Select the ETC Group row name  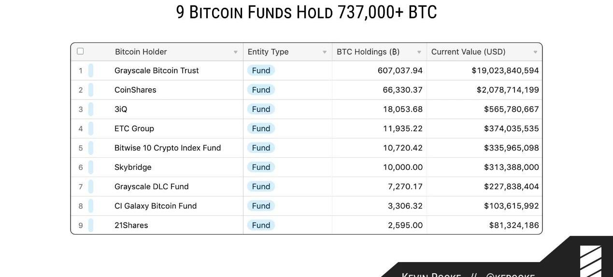[x=134, y=128]
